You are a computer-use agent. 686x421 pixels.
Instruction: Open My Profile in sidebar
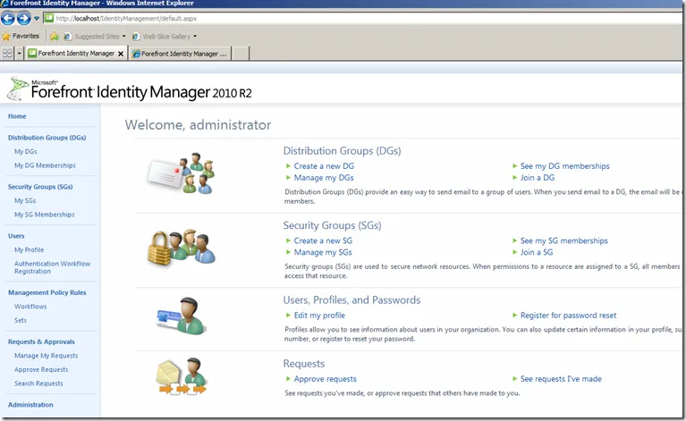click(x=29, y=249)
